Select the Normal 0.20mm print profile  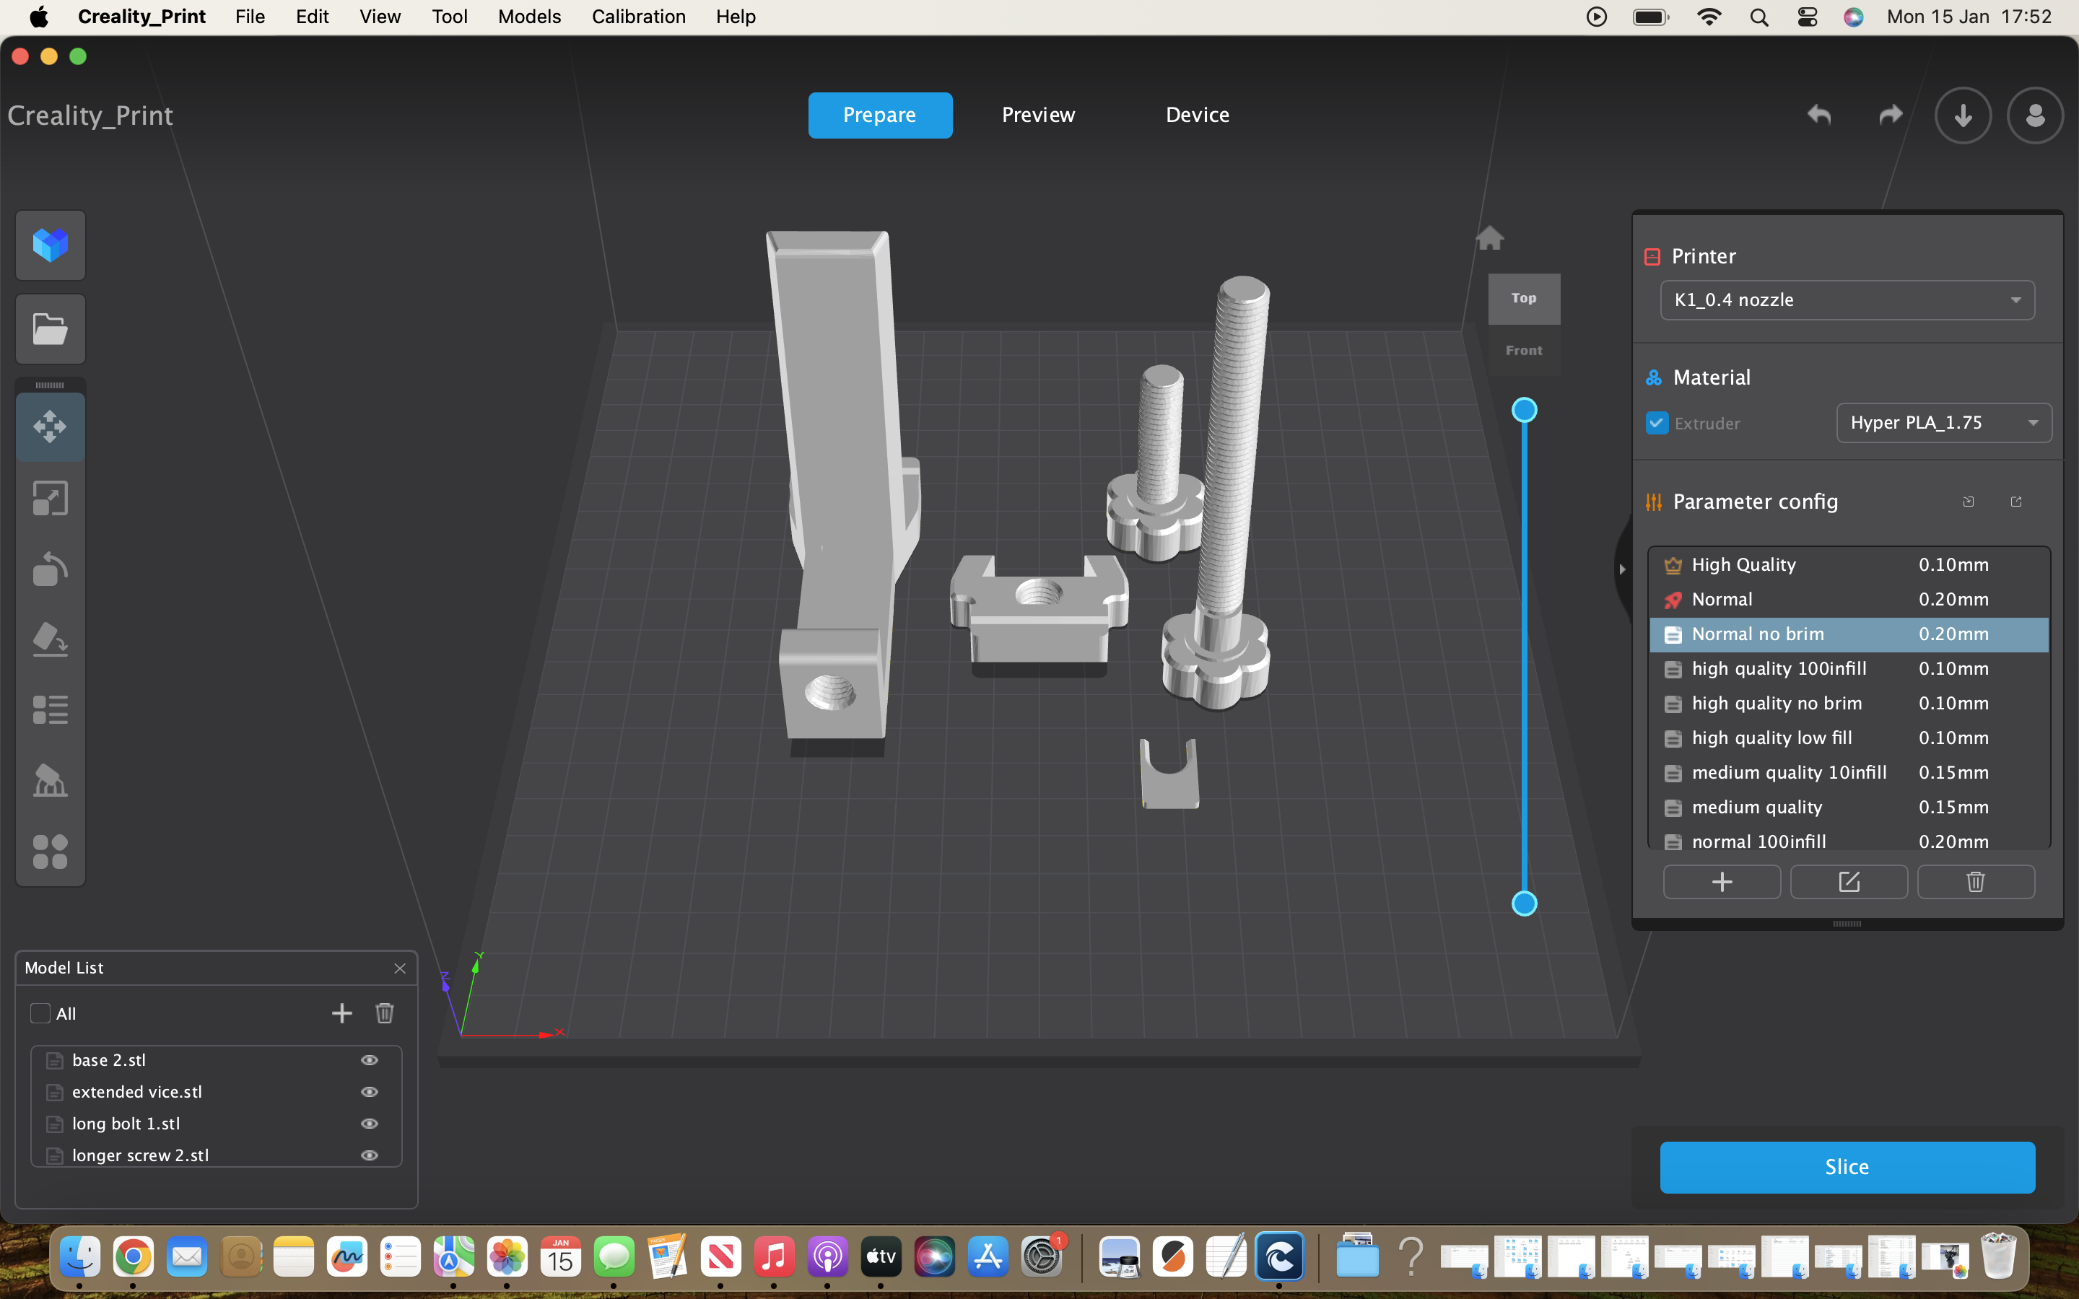tap(1804, 599)
